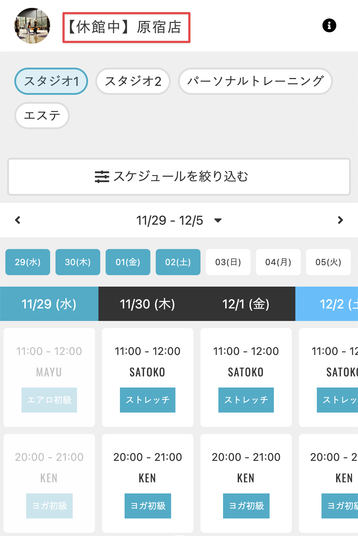Select the スタジオ1 tab
The image size is (358, 536).
point(51,81)
